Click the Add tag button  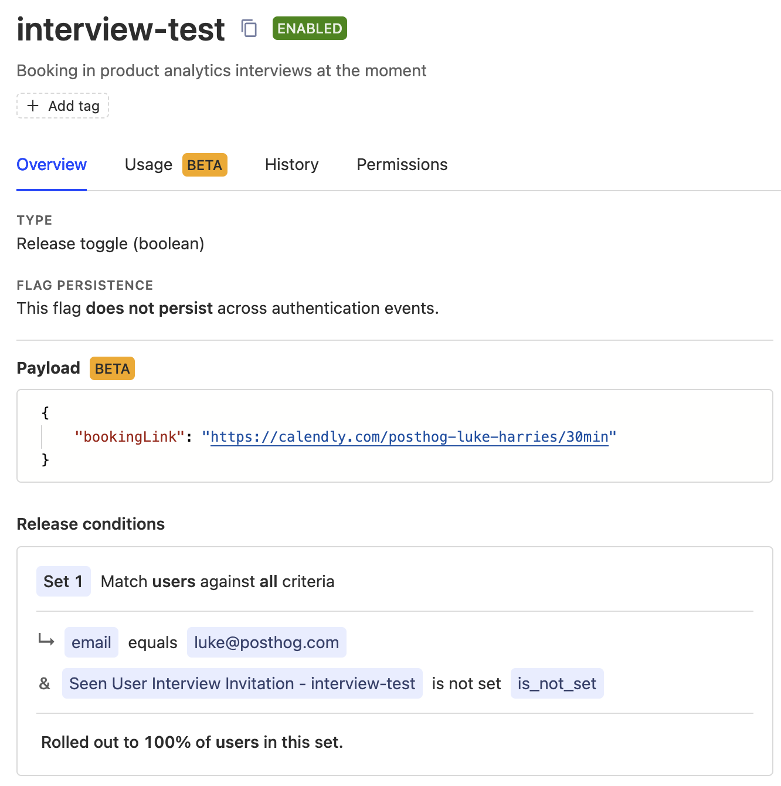[63, 106]
